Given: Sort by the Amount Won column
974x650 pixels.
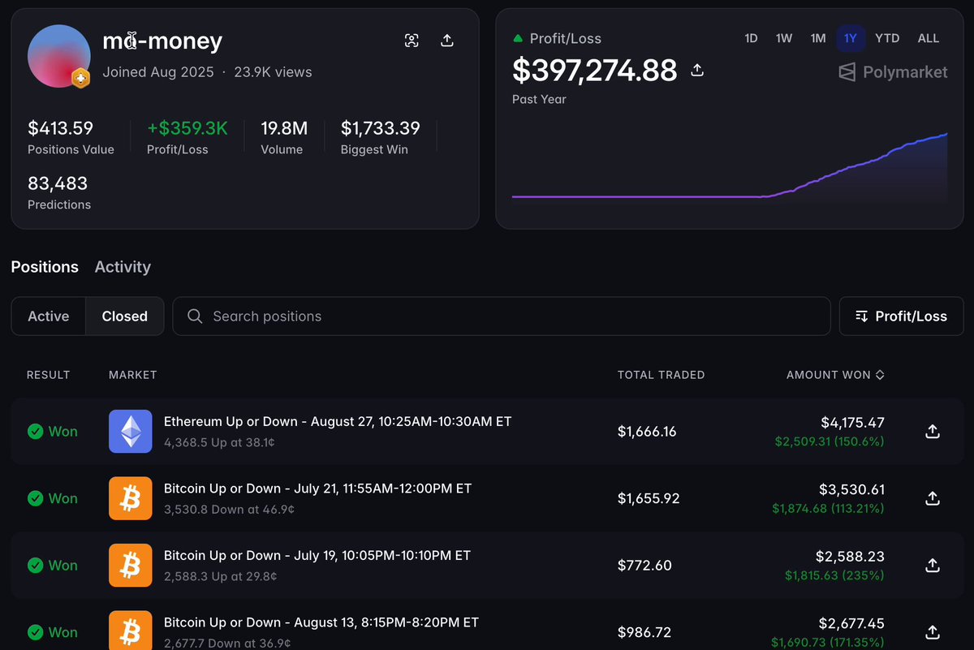Looking at the screenshot, I should [835, 375].
